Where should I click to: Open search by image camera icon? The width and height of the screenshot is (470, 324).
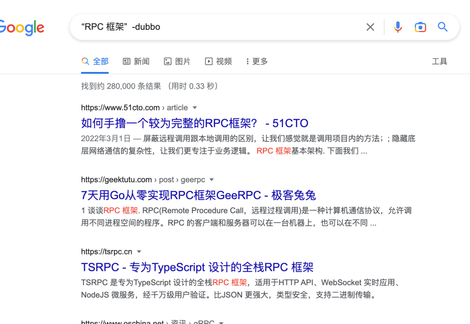(420, 27)
